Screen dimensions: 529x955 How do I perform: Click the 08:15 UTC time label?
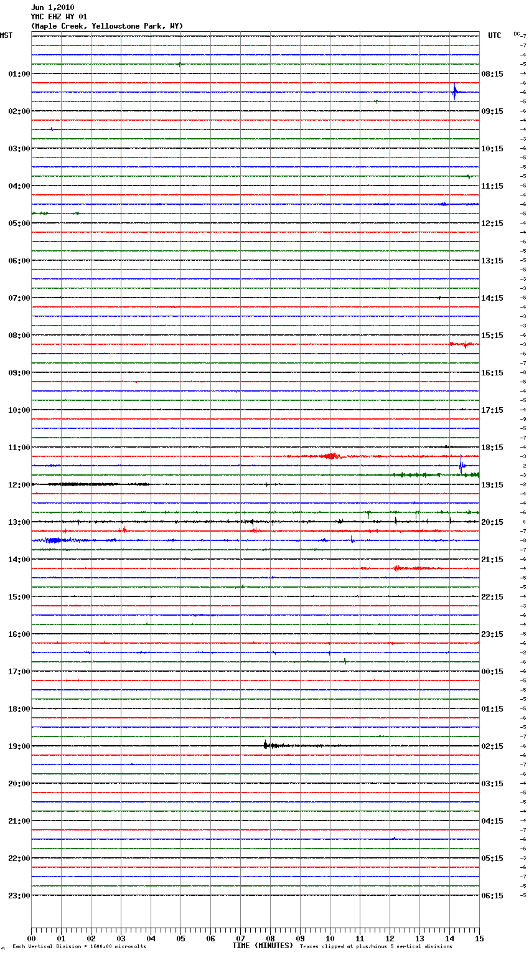click(x=492, y=74)
